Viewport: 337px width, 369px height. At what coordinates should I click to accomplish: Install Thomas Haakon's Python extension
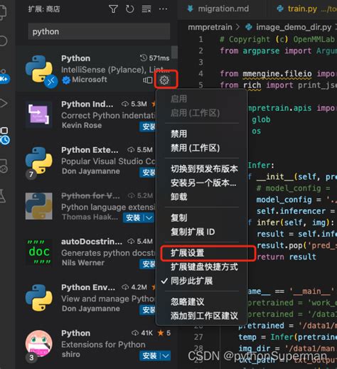(x=134, y=218)
